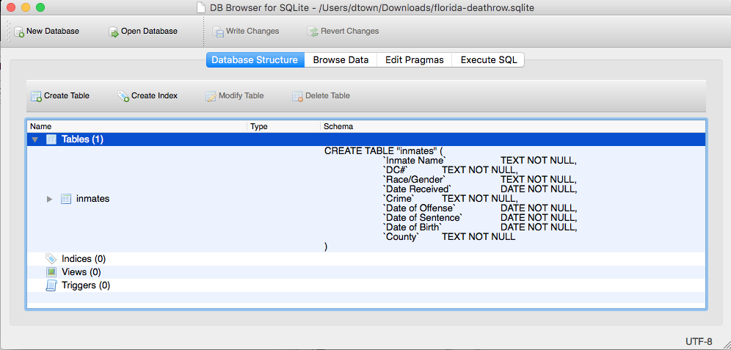Click the Revert Changes icon
This screenshot has width=731, height=350.
pyautogui.click(x=313, y=32)
